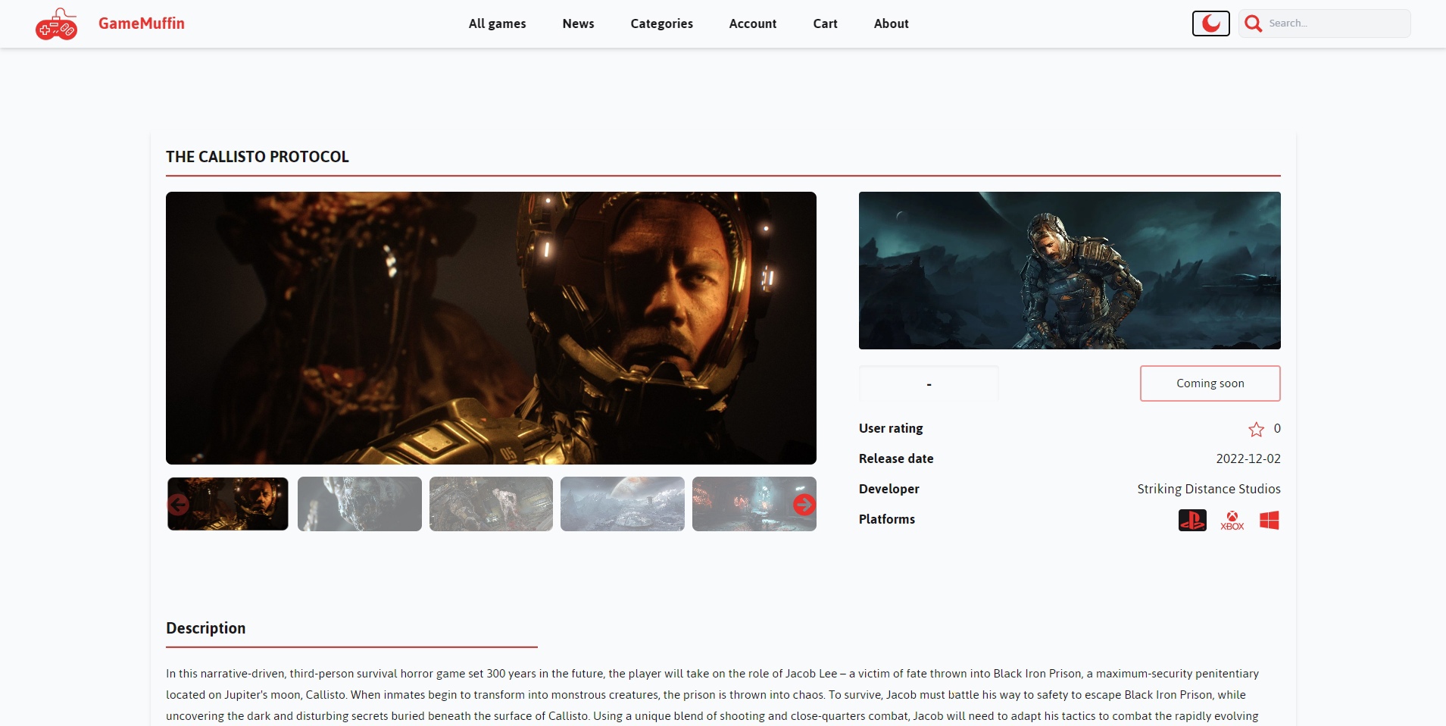Go to next gallery image arrow
Viewport: 1446px width, 726px height.
pyautogui.click(x=804, y=505)
